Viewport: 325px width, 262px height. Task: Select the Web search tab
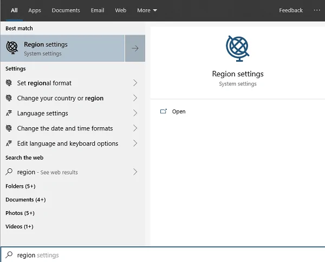click(121, 10)
